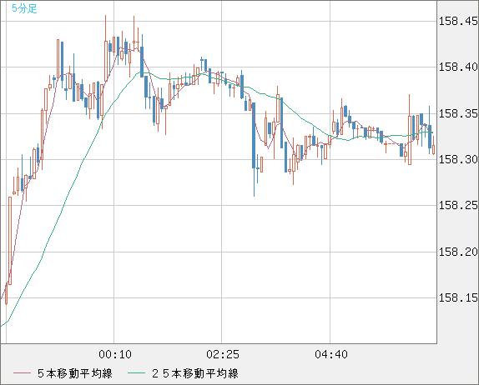479x385 pixels.
Task: Click the 158.15 price axis label
Action: [458, 297]
